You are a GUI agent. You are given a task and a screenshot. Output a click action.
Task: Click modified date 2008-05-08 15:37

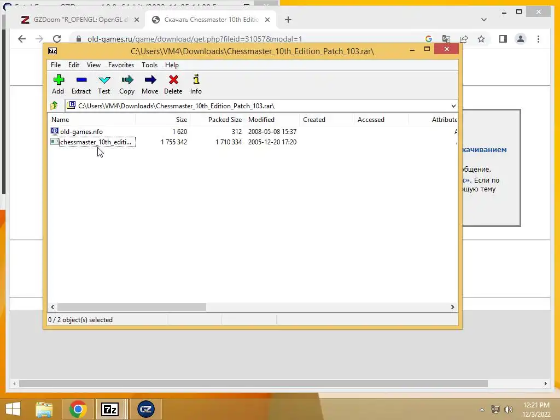(x=272, y=131)
